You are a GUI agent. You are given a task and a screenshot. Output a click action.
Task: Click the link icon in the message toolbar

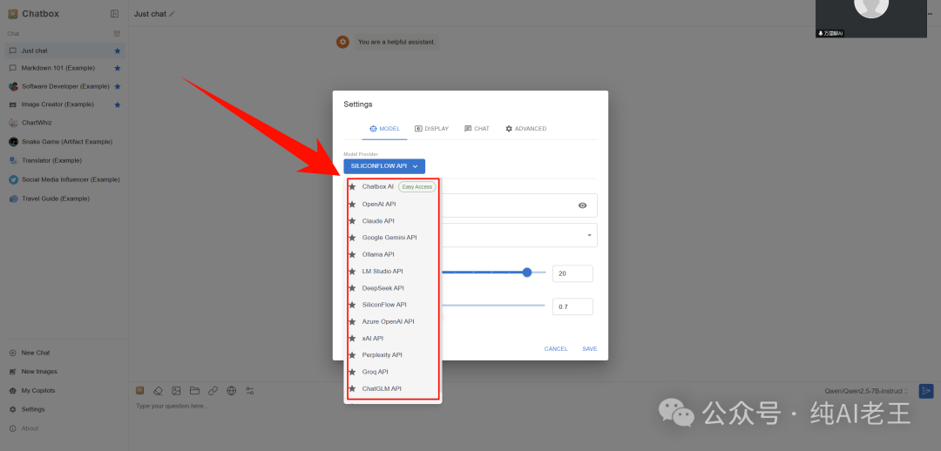pyautogui.click(x=213, y=391)
